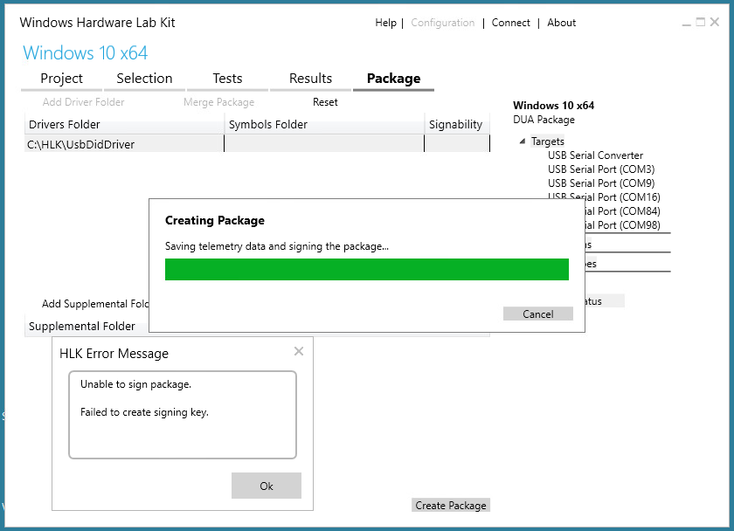Click the Connect menu item

tap(510, 23)
